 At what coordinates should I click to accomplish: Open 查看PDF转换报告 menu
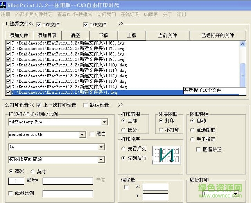pyautogui.click(x=75, y=14)
